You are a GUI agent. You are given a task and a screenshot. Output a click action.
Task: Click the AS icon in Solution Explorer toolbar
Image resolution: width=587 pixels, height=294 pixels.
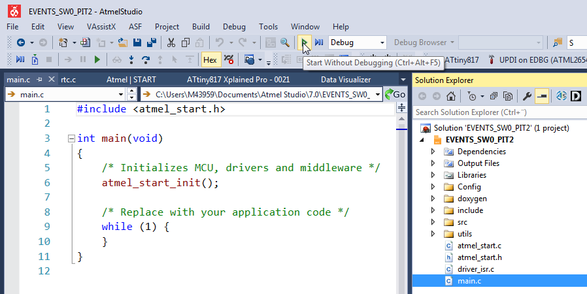[x=561, y=97]
